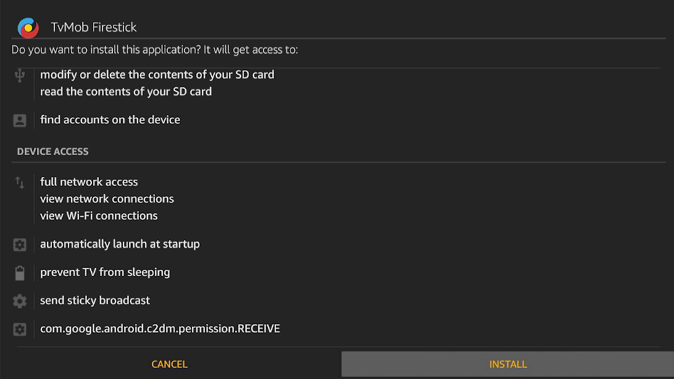This screenshot has height=379, width=674.
Task: Select 'modify or delete the contents of your SD card'
Action: point(157,74)
